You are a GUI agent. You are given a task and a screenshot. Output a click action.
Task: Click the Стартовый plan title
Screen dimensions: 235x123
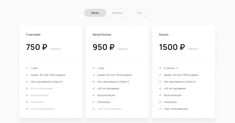[x=33, y=35]
